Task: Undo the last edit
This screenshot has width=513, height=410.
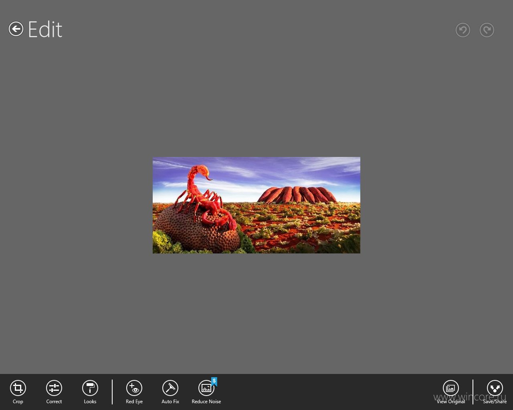Action: point(463,30)
